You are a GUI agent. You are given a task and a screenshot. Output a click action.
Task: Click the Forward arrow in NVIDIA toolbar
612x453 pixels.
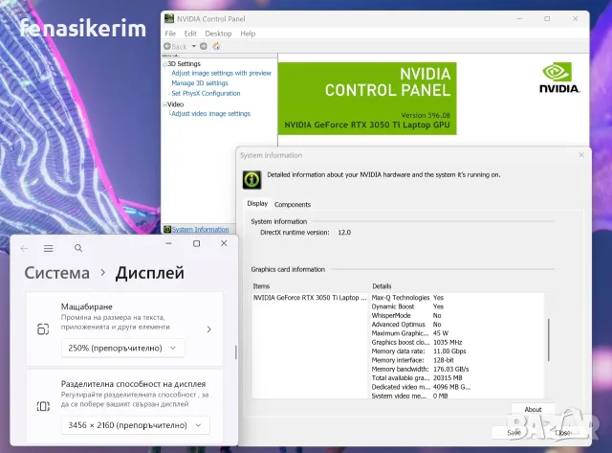[x=204, y=46]
